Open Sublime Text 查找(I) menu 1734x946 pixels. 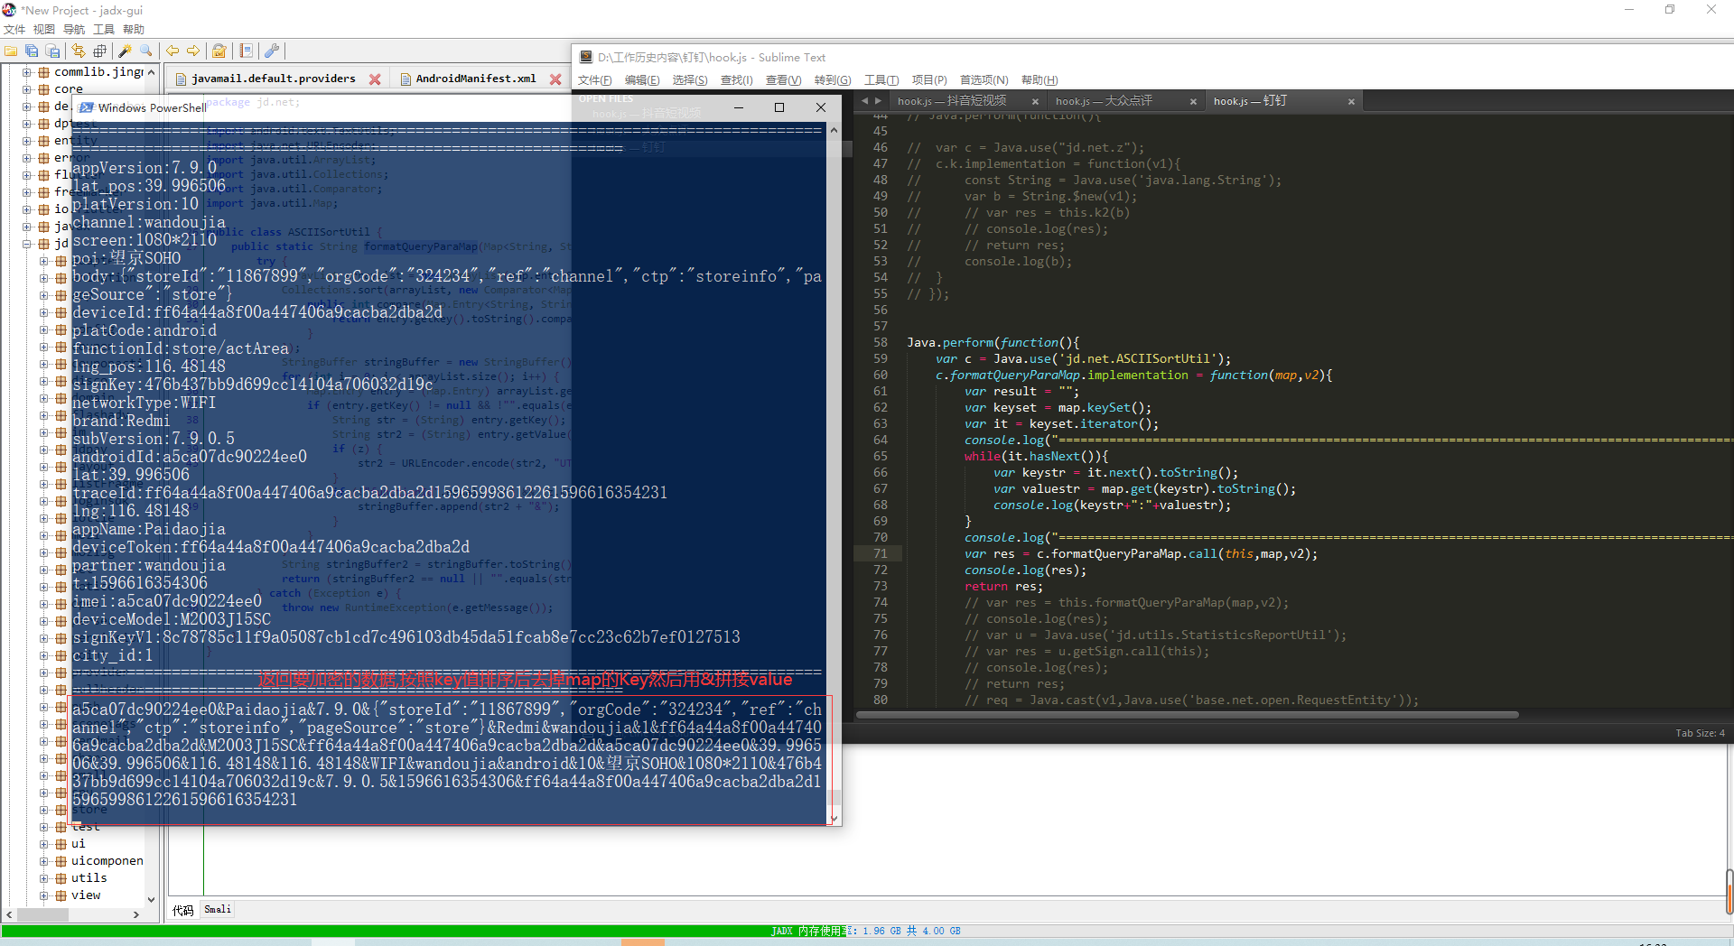pyautogui.click(x=737, y=80)
